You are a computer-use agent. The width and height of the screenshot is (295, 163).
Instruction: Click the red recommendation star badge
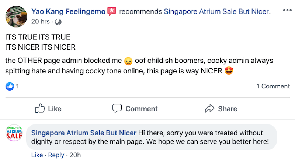click(x=112, y=12)
